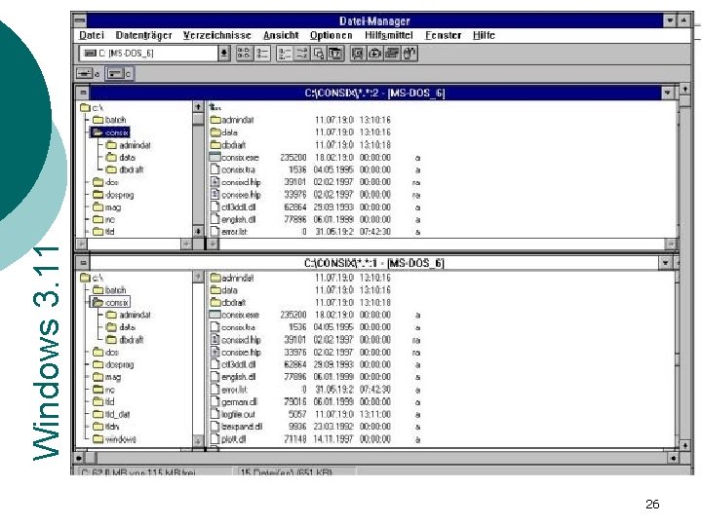The height and width of the screenshot is (526, 702).
Task: Click consix.exe icon in bottom window
Action: [x=215, y=315]
